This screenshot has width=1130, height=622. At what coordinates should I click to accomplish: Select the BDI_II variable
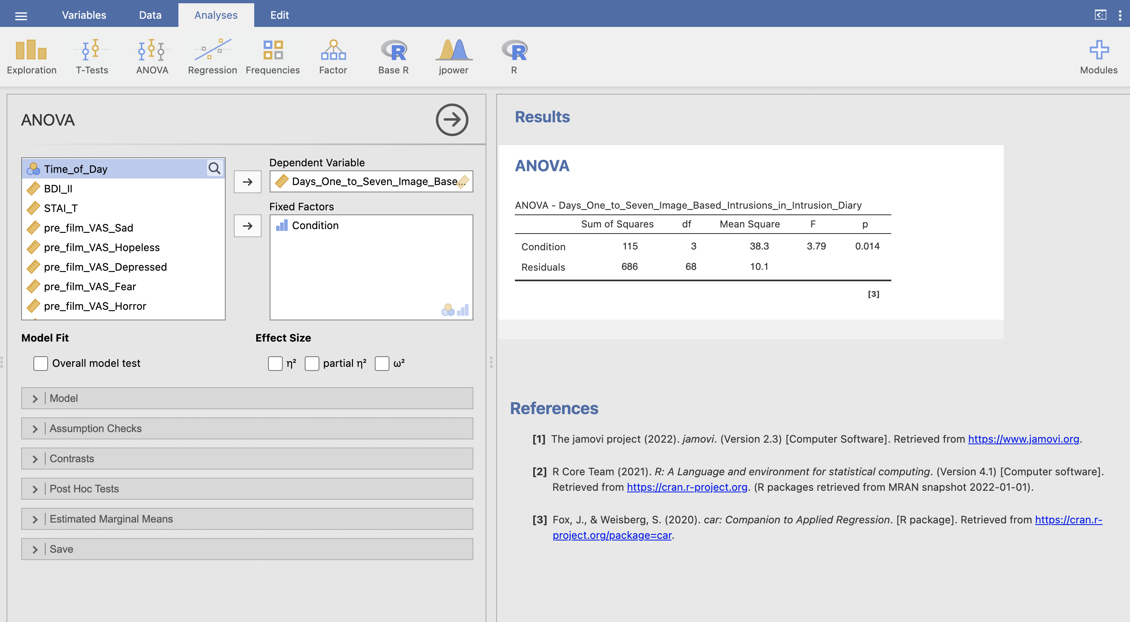click(123, 189)
